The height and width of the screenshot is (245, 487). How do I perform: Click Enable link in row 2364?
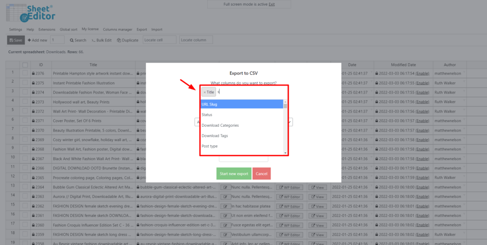pyautogui.click(x=422, y=188)
